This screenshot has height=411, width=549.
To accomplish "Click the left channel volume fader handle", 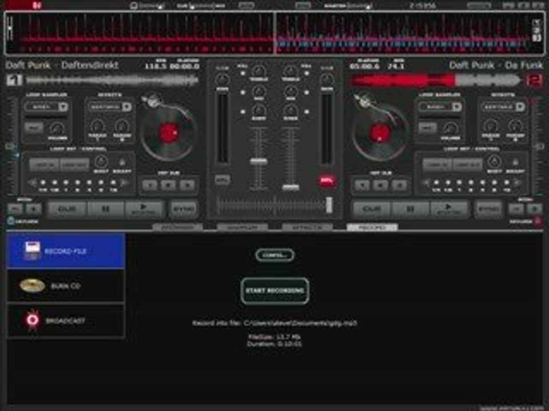I will 258,161.
